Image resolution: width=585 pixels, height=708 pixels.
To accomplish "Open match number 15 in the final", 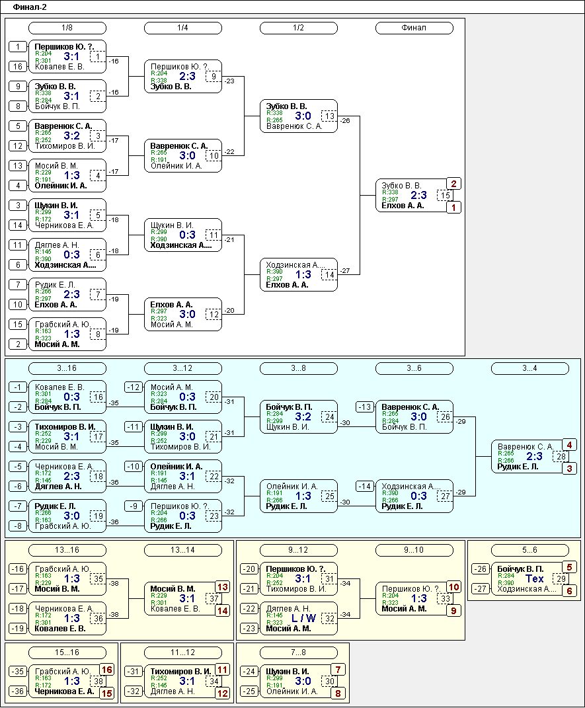I will coord(446,196).
